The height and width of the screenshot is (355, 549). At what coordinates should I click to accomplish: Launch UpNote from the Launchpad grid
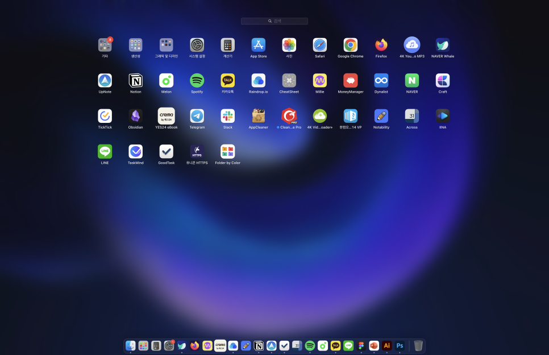[x=105, y=81]
